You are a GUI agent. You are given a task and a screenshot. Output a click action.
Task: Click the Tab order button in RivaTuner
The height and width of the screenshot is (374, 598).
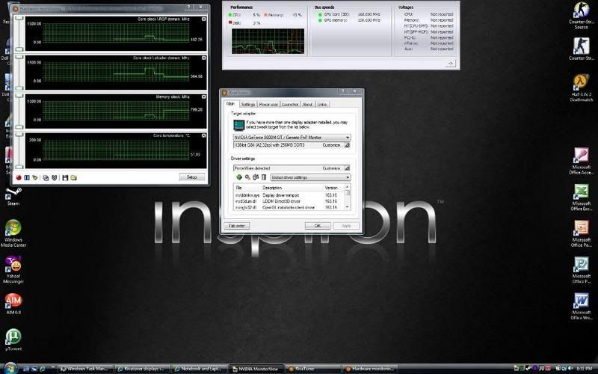[237, 226]
